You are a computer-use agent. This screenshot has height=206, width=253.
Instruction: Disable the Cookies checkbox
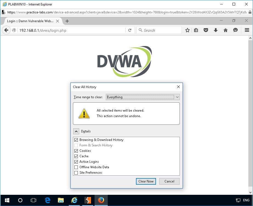coord(76,151)
